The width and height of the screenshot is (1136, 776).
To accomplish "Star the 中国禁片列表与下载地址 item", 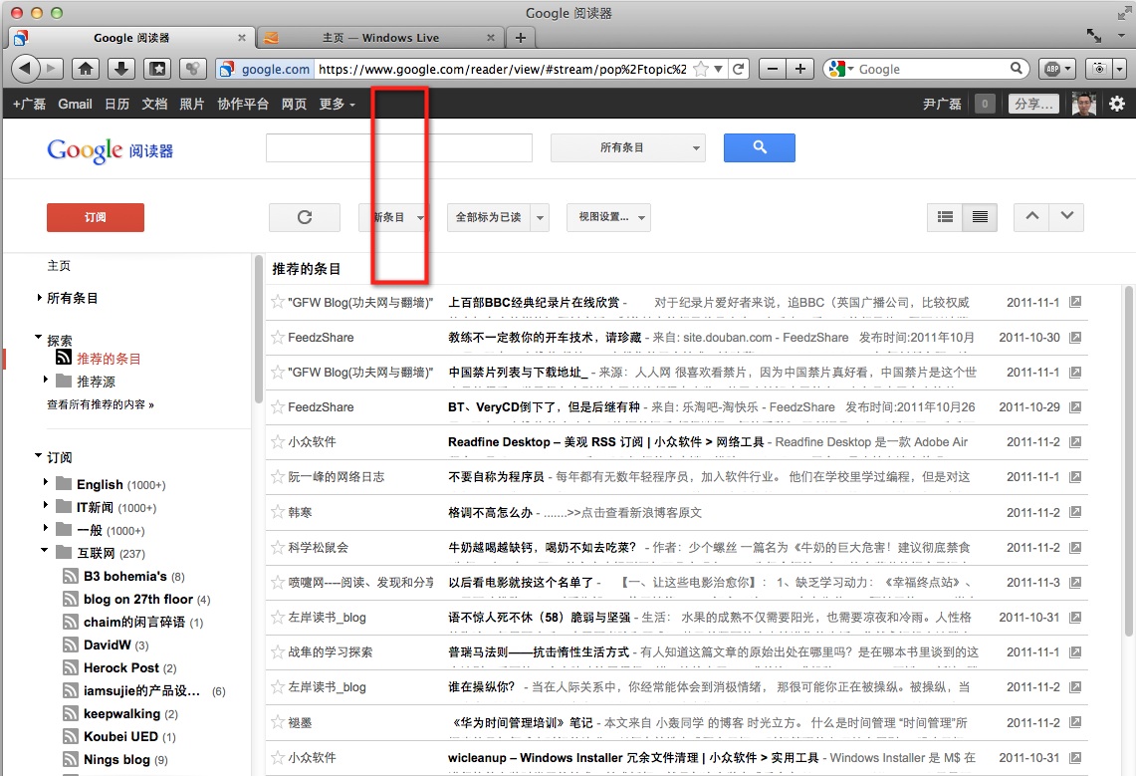I will click(278, 372).
